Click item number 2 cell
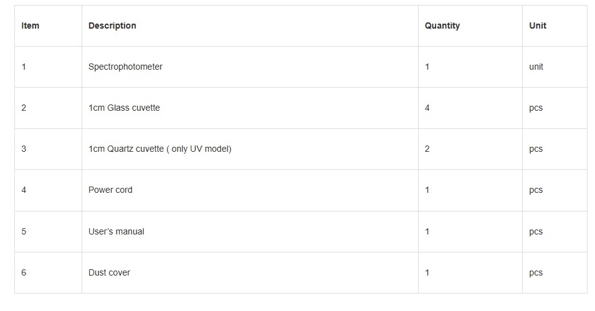The image size is (595, 311). 24,108
